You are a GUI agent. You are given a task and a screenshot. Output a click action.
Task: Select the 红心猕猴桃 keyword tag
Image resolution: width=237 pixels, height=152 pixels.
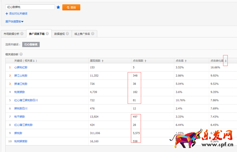(x=31, y=45)
